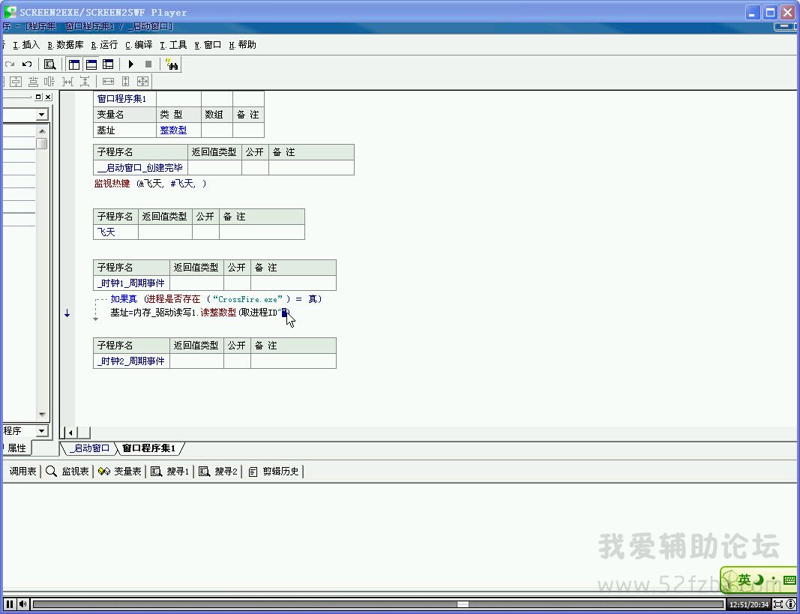The height and width of the screenshot is (614, 800).
Task: Click the IME keyboard icon
Action: pyautogui.click(x=790, y=580)
